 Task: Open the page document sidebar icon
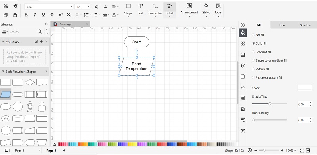(x=243, y=76)
